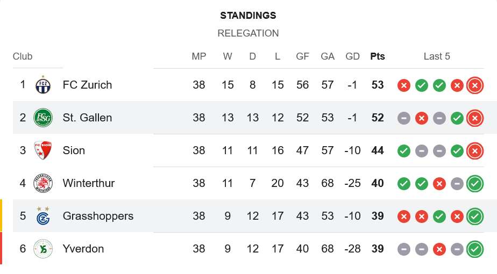This screenshot has height=274, width=497.
Task: Click the GD column header
Action: click(353, 56)
